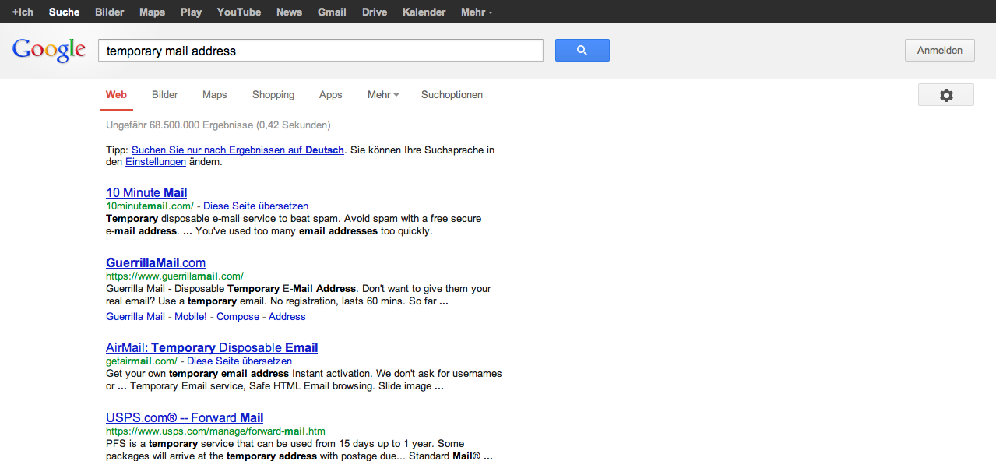Open the GuerrillaMail.com result link

click(156, 262)
